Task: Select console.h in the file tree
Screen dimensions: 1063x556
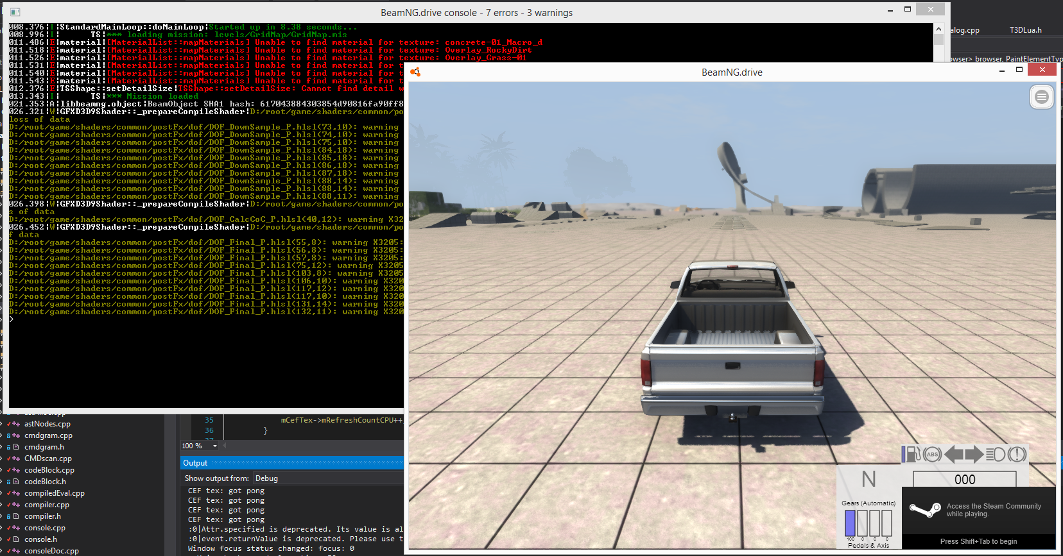Action: 40,539
